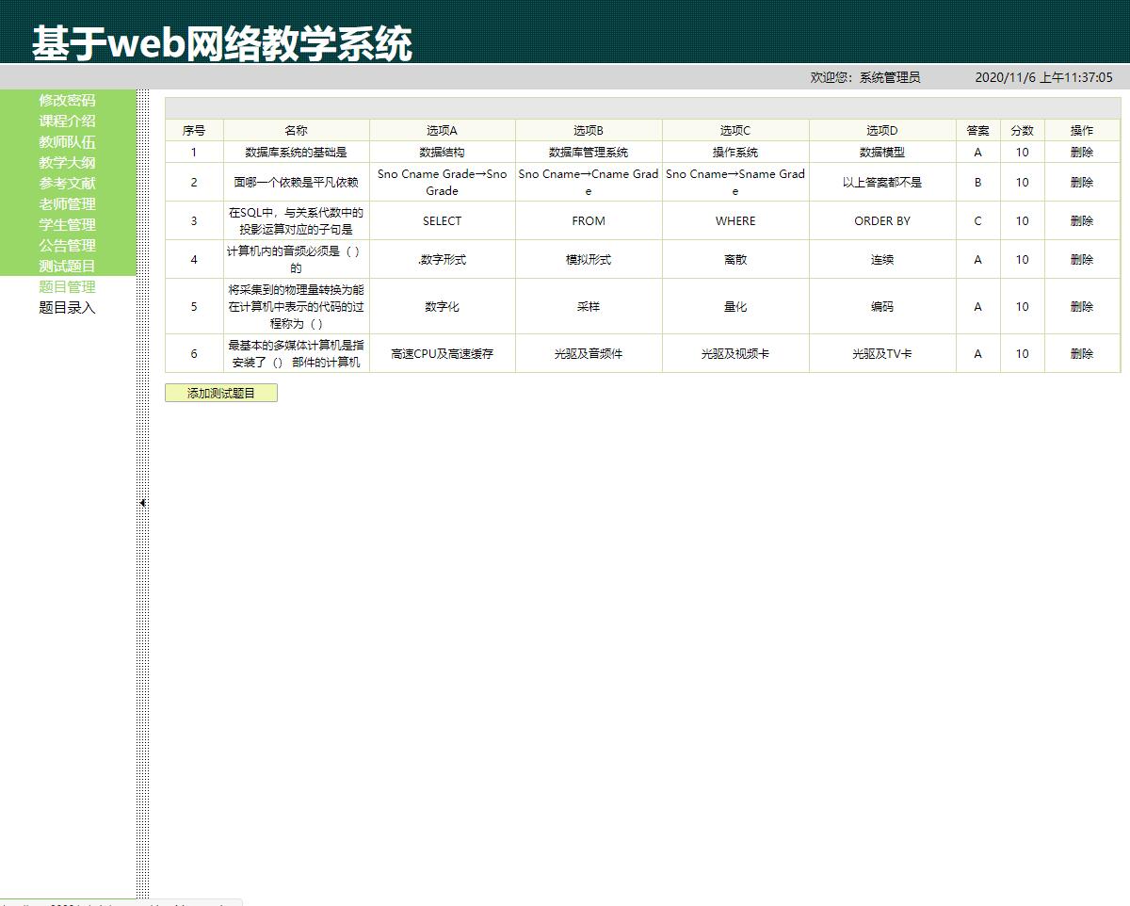
Task: Delete question 1 about 数据库系统
Action: pos(1083,152)
